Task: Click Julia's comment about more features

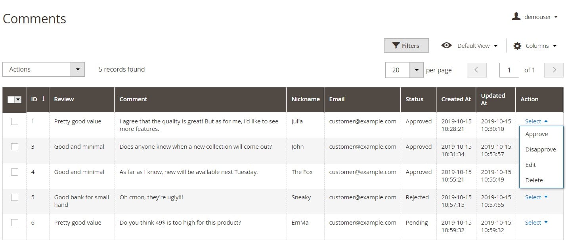Action: pyautogui.click(x=199, y=125)
